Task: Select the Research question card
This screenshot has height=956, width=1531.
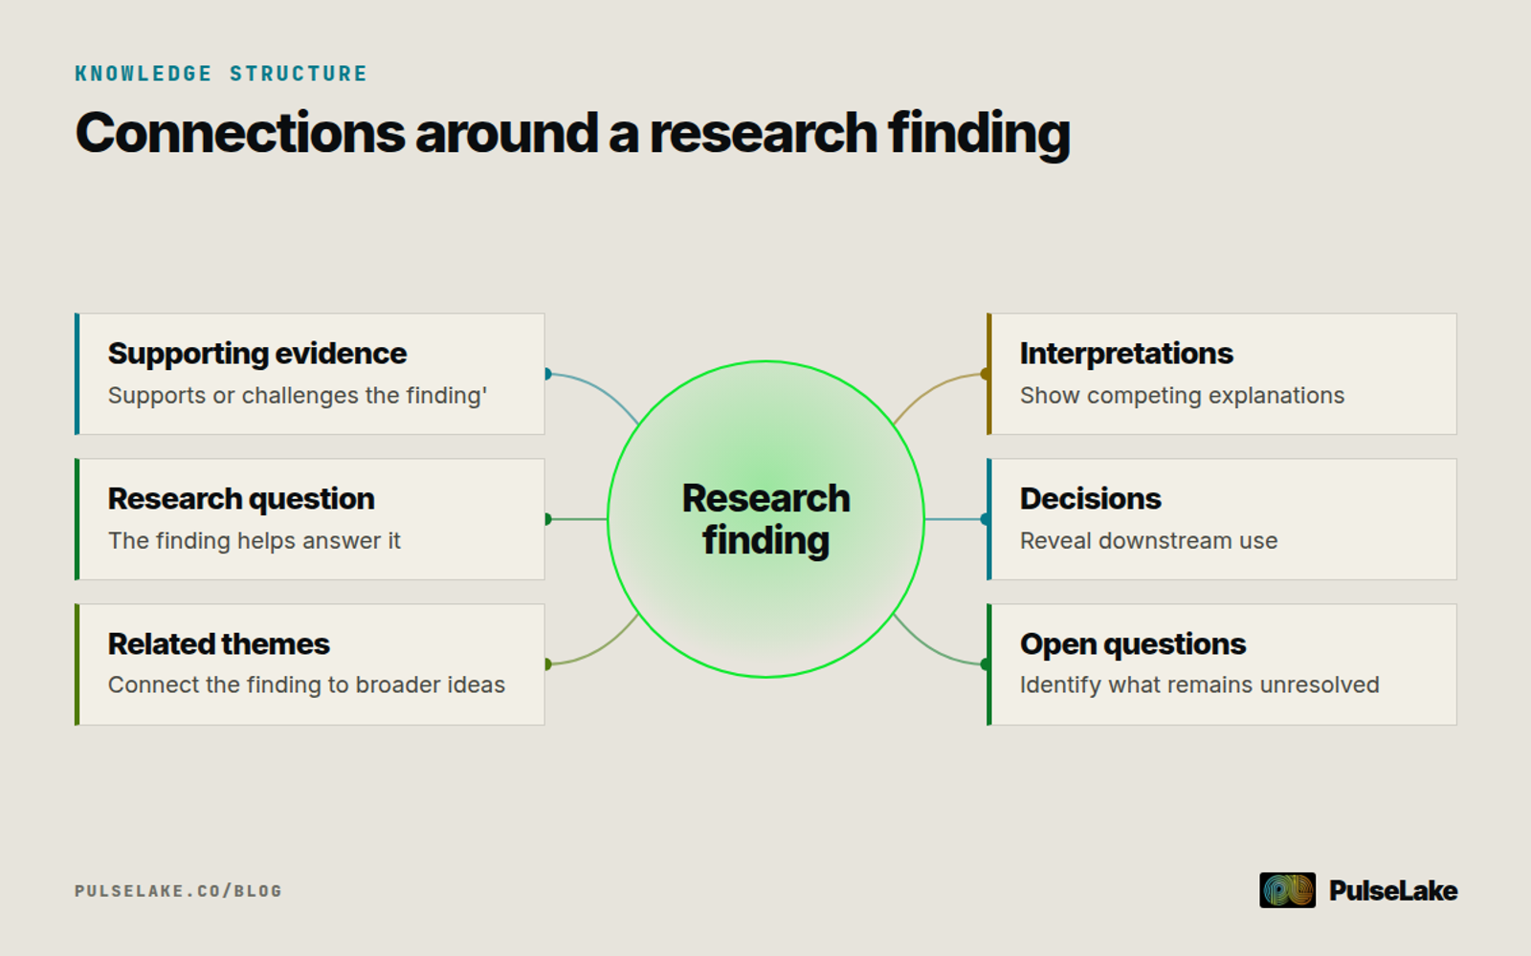Action: 310,519
